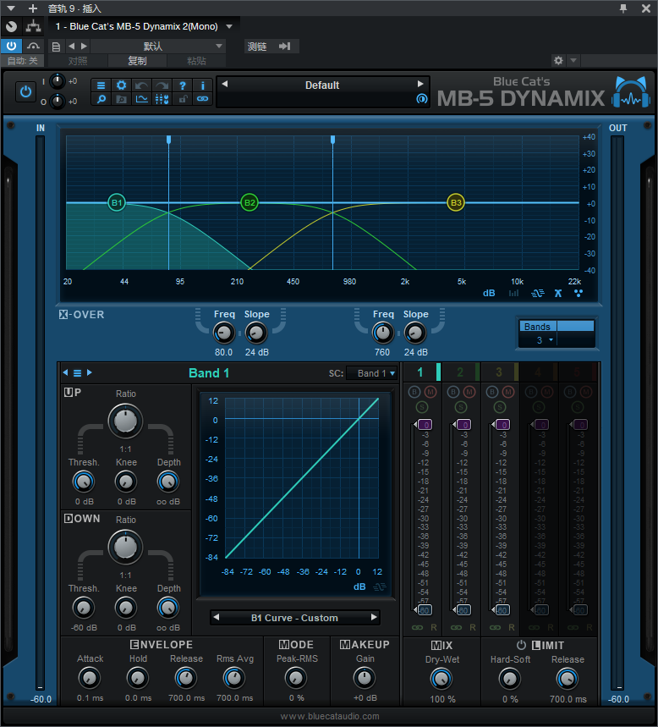Open the host gear settings icon
Viewport: 658px width, 727px height.
558,61
